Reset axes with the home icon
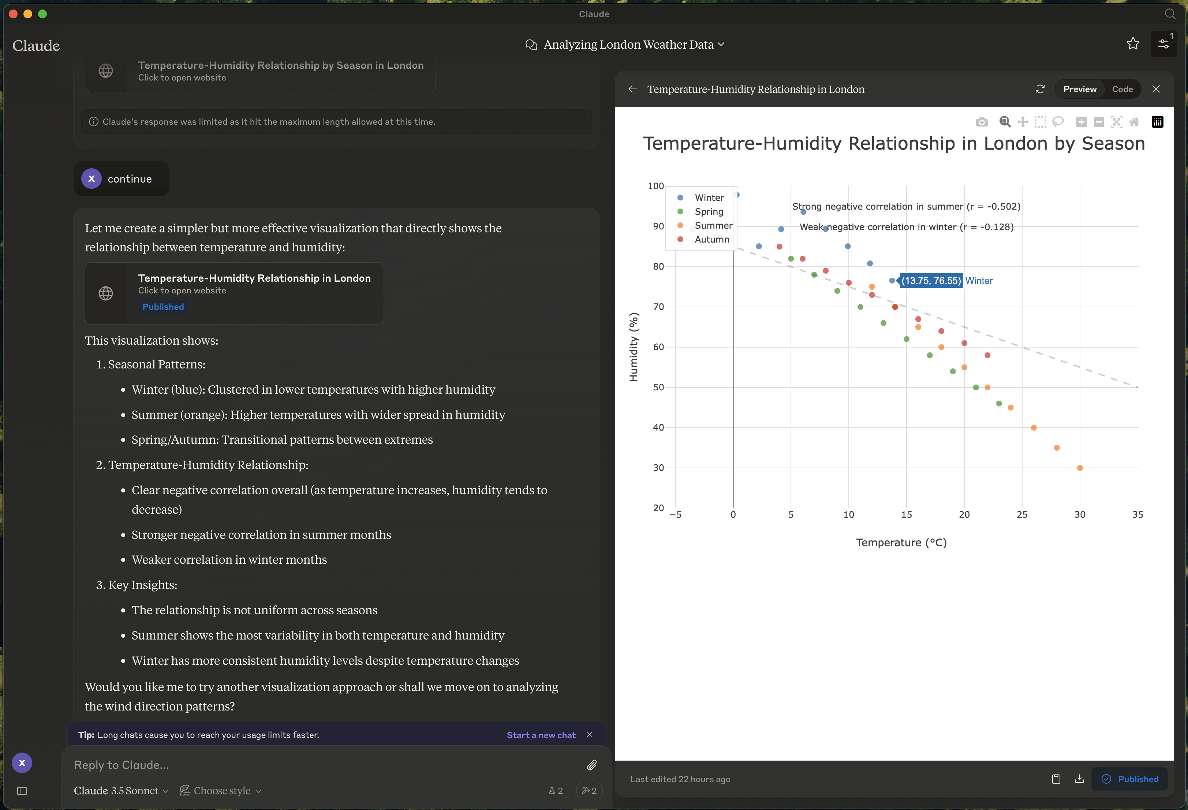This screenshot has height=810, width=1188. pyautogui.click(x=1134, y=121)
